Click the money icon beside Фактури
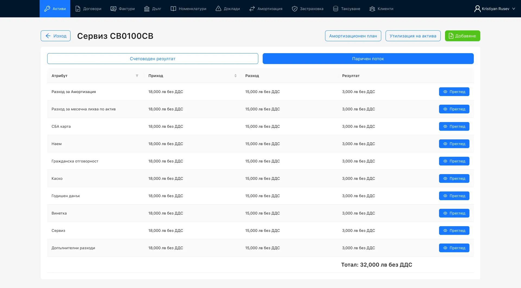 (113, 9)
